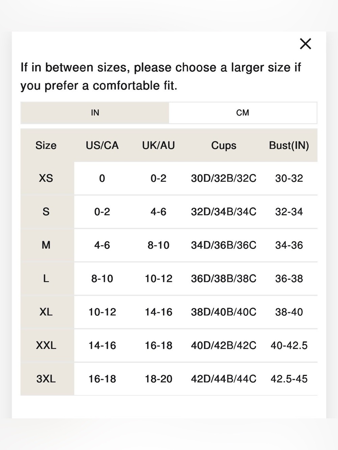Viewport: 338px width, 450px height.
Task: Click the M size row label
Action: coord(46,245)
